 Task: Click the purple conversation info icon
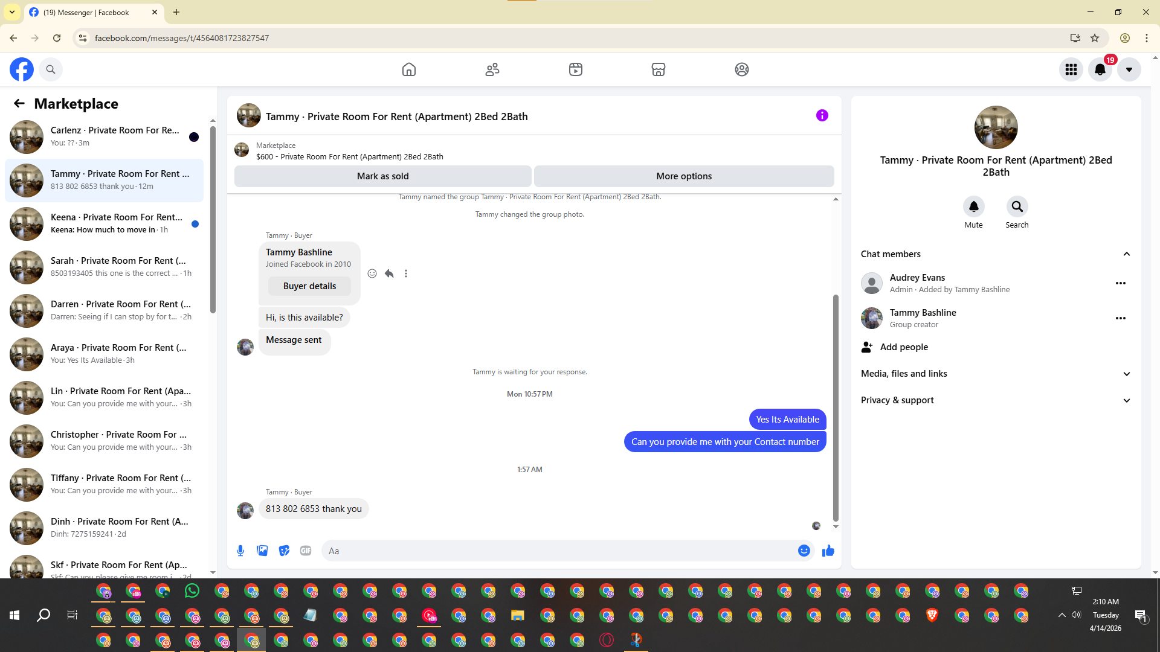tap(822, 115)
